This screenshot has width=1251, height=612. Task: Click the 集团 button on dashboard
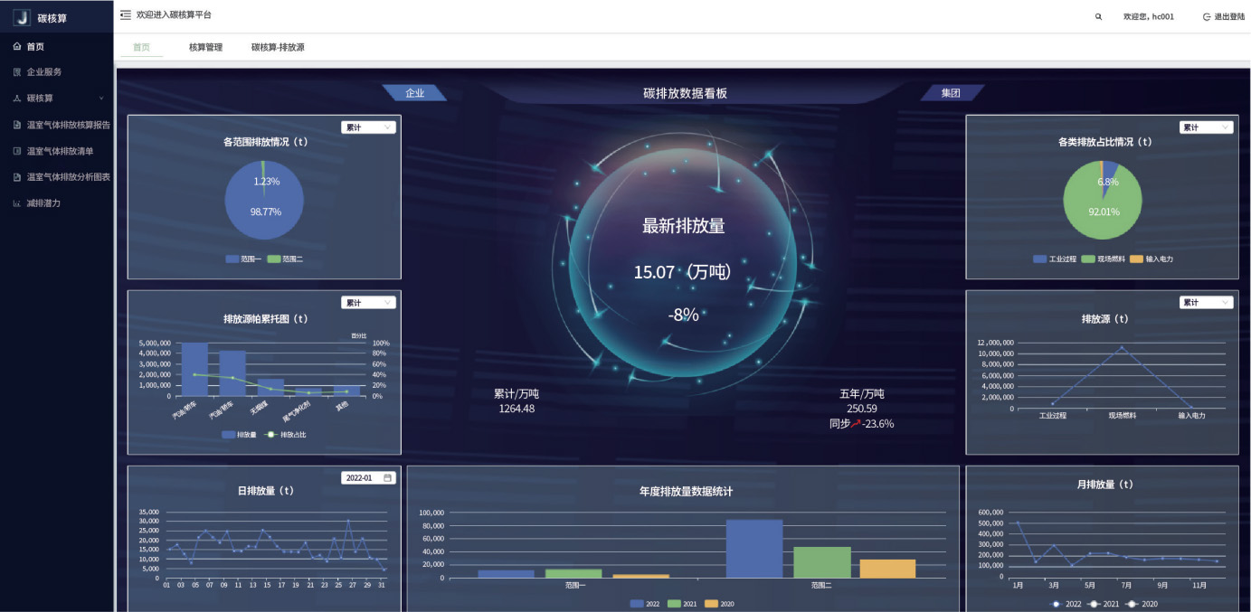[951, 93]
